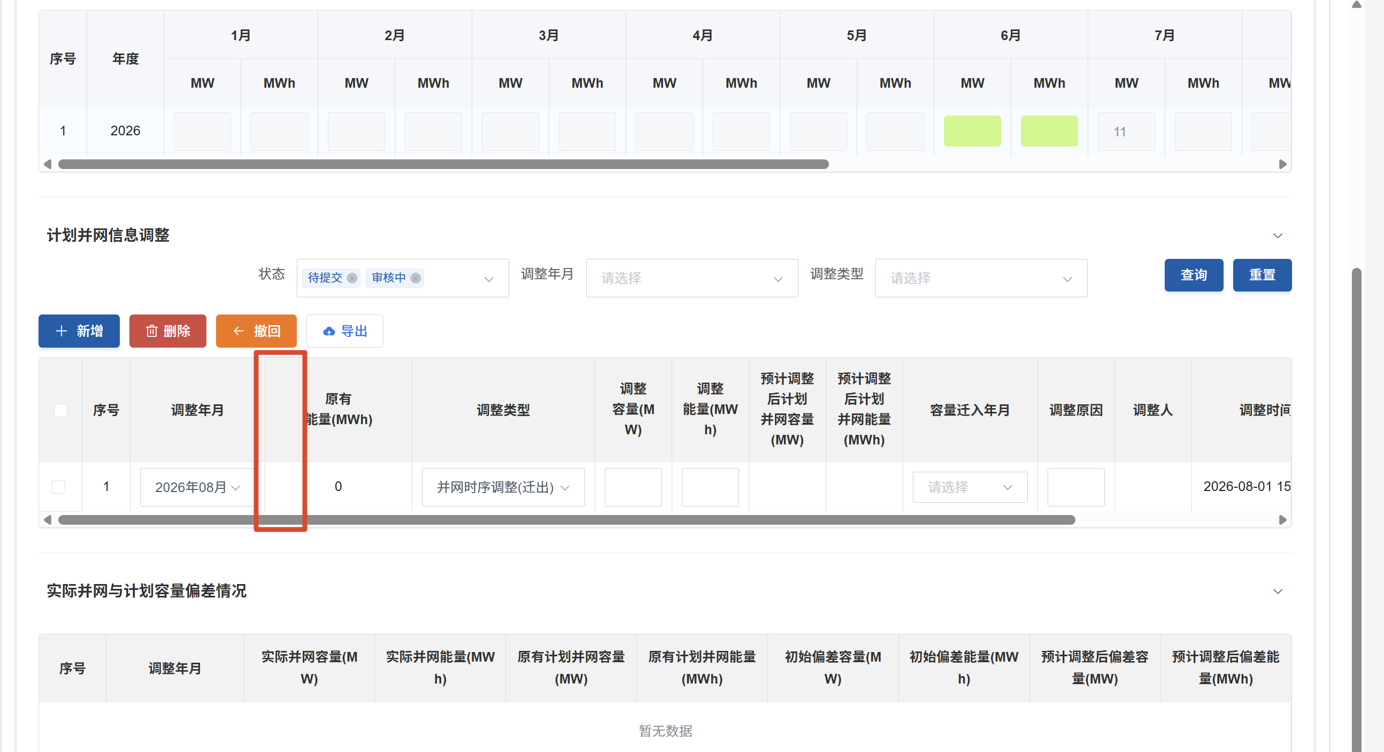This screenshot has width=1384, height=752.
Task: Click the orange 撤回 withdraw button
Action: click(x=256, y=331)
